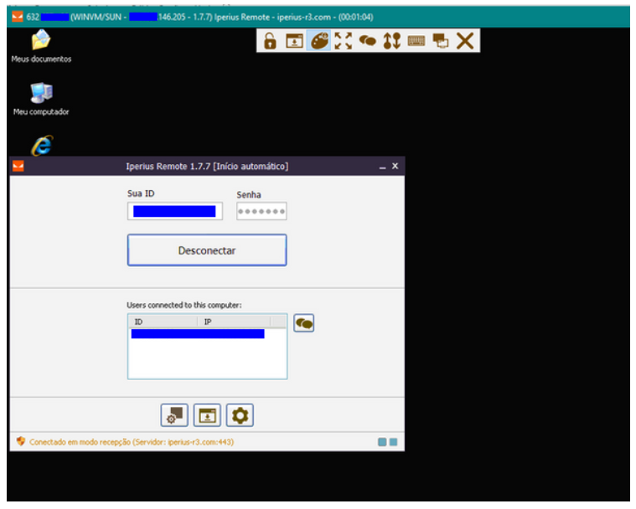
Task: Click the up-down arrows transfer icon
Action: 392,41
